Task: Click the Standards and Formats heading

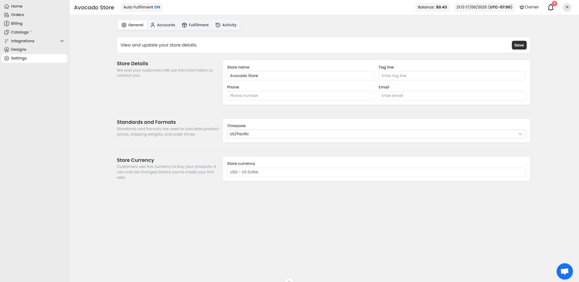Action: 146,122
